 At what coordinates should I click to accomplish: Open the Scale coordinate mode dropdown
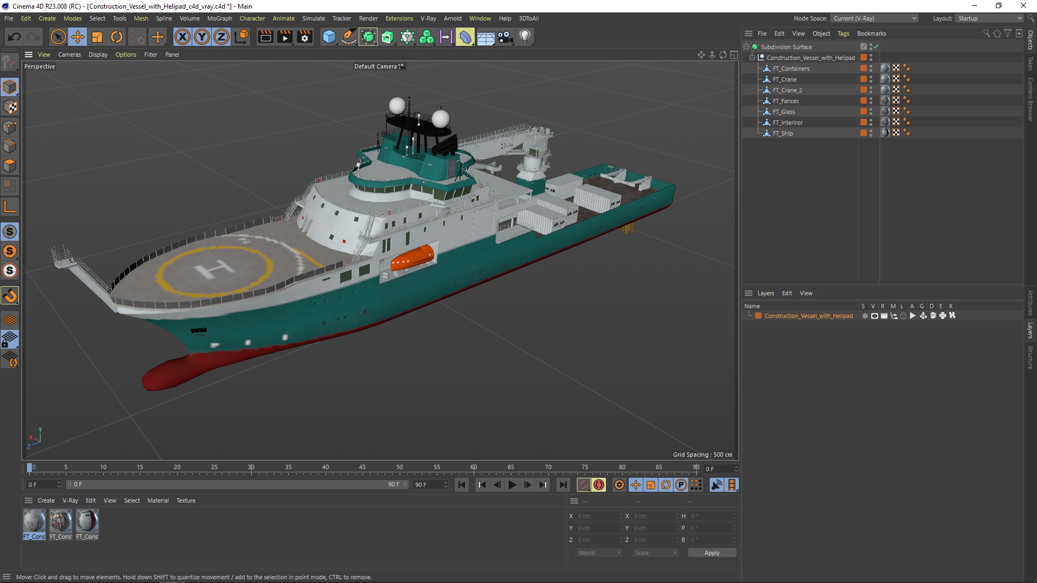point(655,553)
